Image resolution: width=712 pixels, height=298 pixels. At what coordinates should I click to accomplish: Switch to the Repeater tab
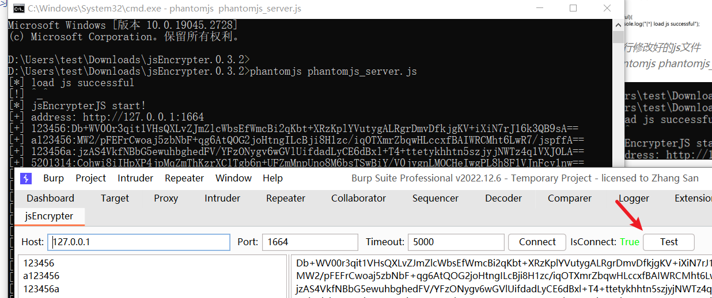tap(286, 198)
